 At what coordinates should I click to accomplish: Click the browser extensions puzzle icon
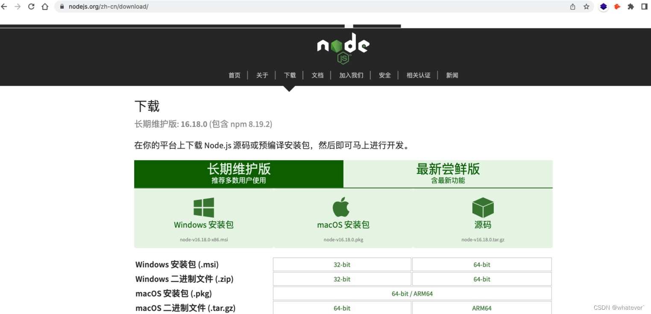point(630,6)
